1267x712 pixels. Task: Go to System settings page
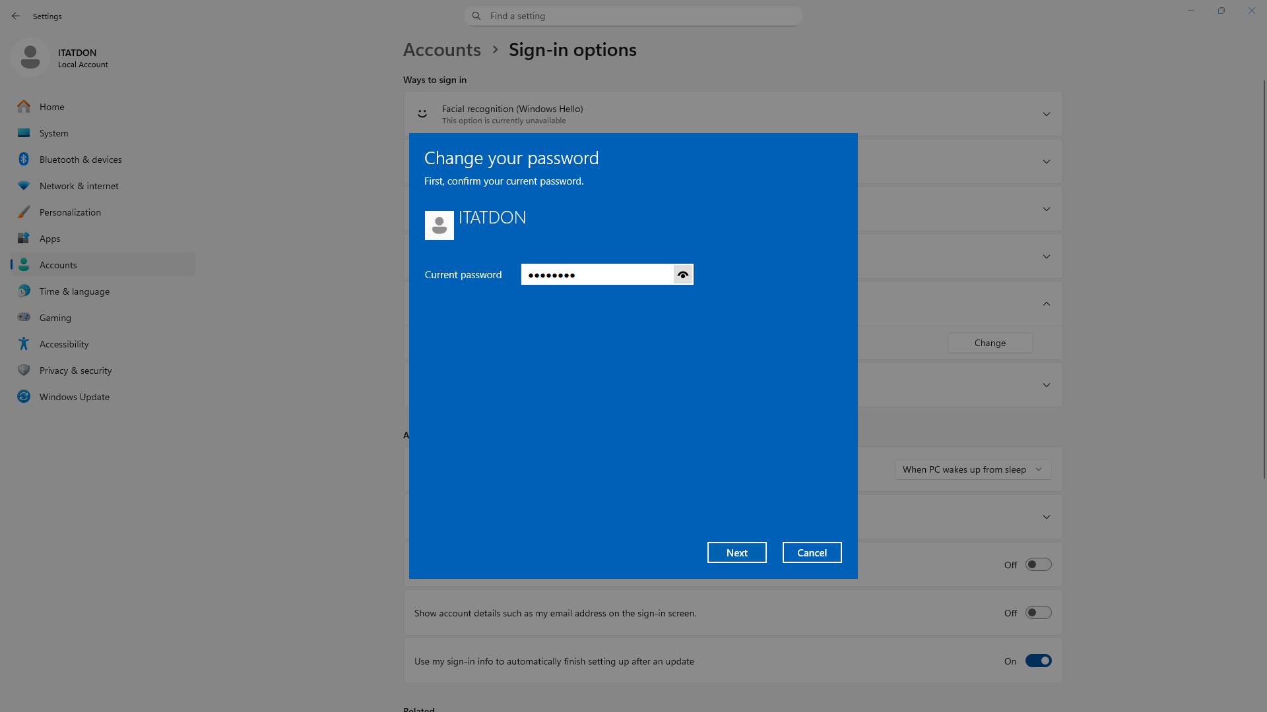(53, 133)
